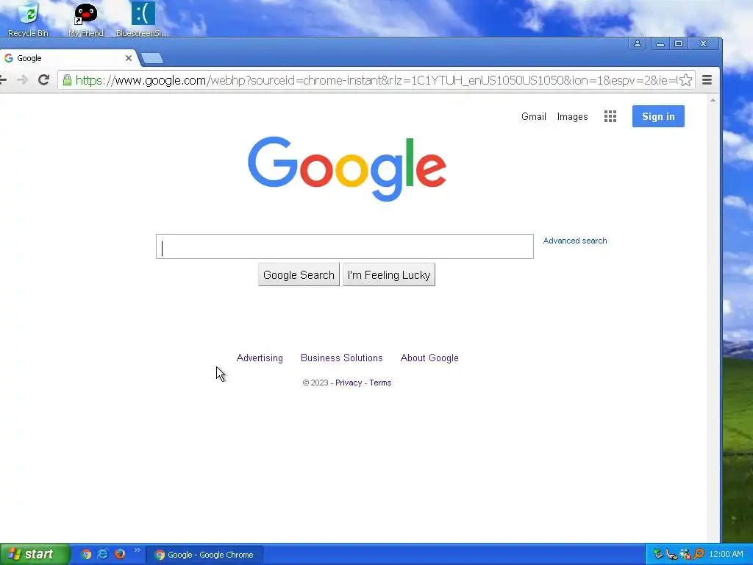Reload the current page

click(43, 79)
